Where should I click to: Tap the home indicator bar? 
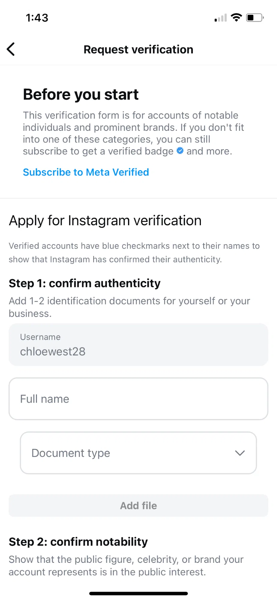pos(138,593)
